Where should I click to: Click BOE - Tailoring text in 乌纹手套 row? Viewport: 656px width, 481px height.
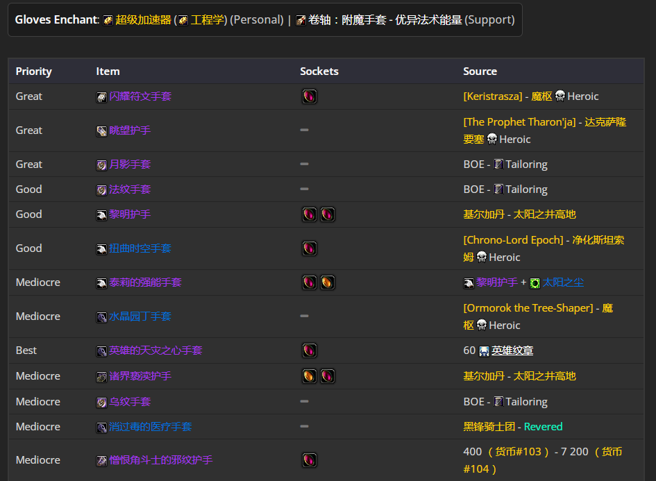(505, 402)
